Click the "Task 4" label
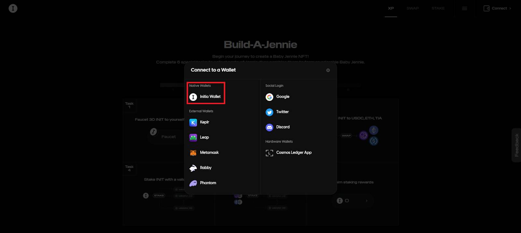Image resolution: width=521 pixels, height=233 pixels. pos(129,168)
